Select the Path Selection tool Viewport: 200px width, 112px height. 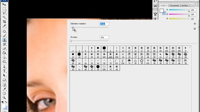[4, 75]
